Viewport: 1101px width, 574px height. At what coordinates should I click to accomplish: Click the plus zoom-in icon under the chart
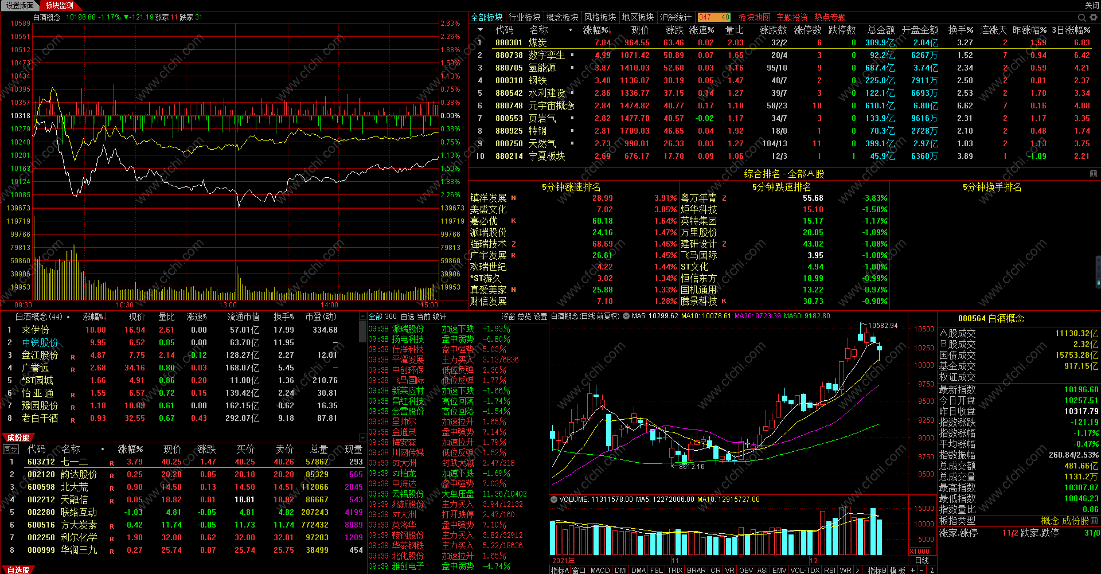click(912, 570)
